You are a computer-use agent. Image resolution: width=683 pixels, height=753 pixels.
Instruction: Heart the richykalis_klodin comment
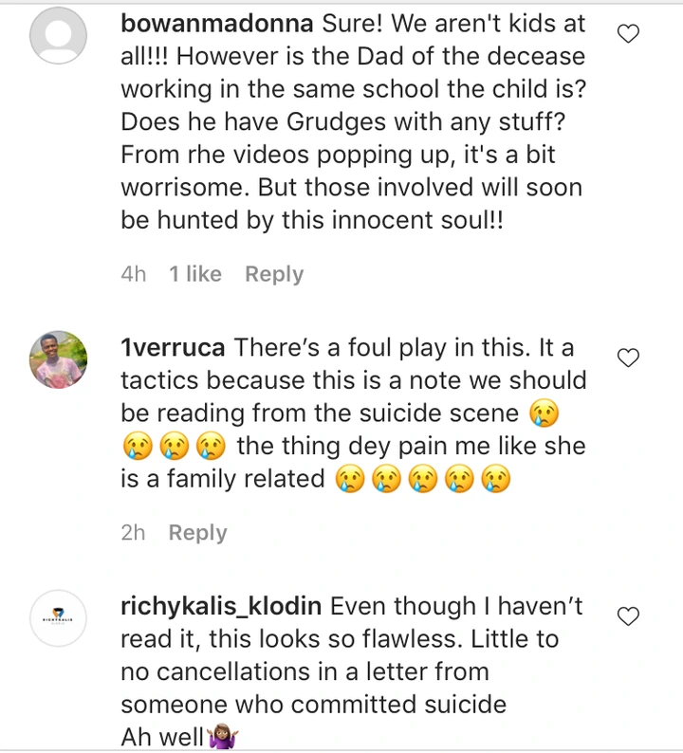628,617
